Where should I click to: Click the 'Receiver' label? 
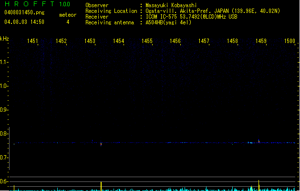click(x=97, y=17)
